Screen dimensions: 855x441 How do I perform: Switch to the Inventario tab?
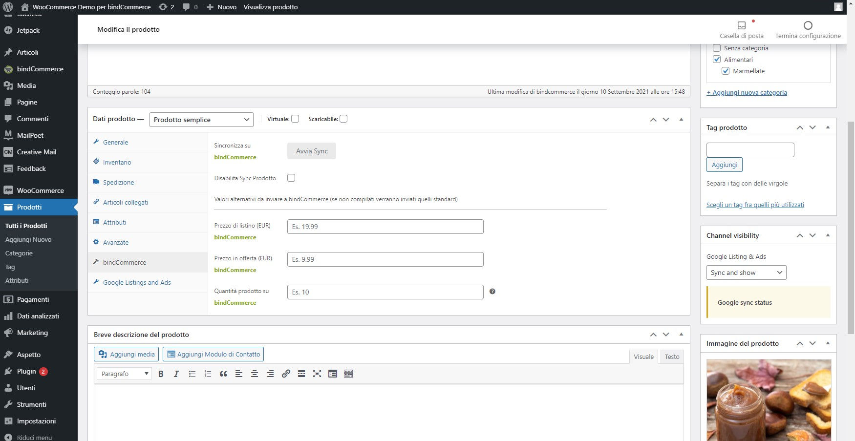pyautogui.click(x=117, y=163)
